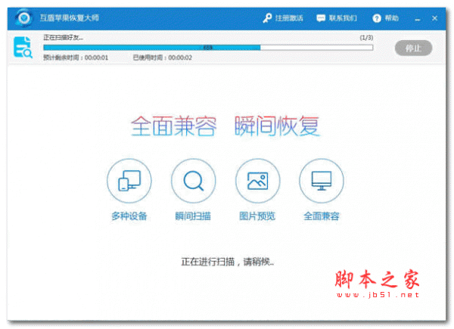Click the chat bubble icon for 联系我们
Screen dimensions: 454x329
tap(321, 18)
